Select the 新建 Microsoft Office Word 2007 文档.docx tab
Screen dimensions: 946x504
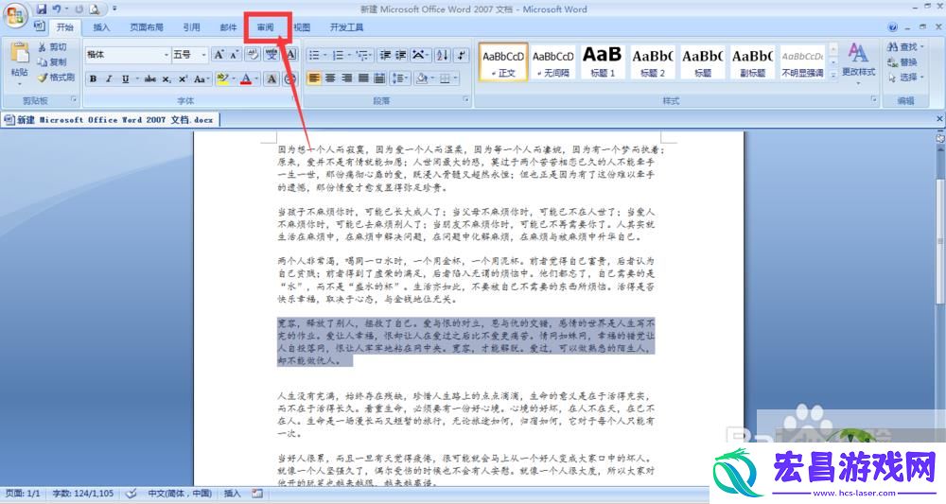click(x=111, y=120)
